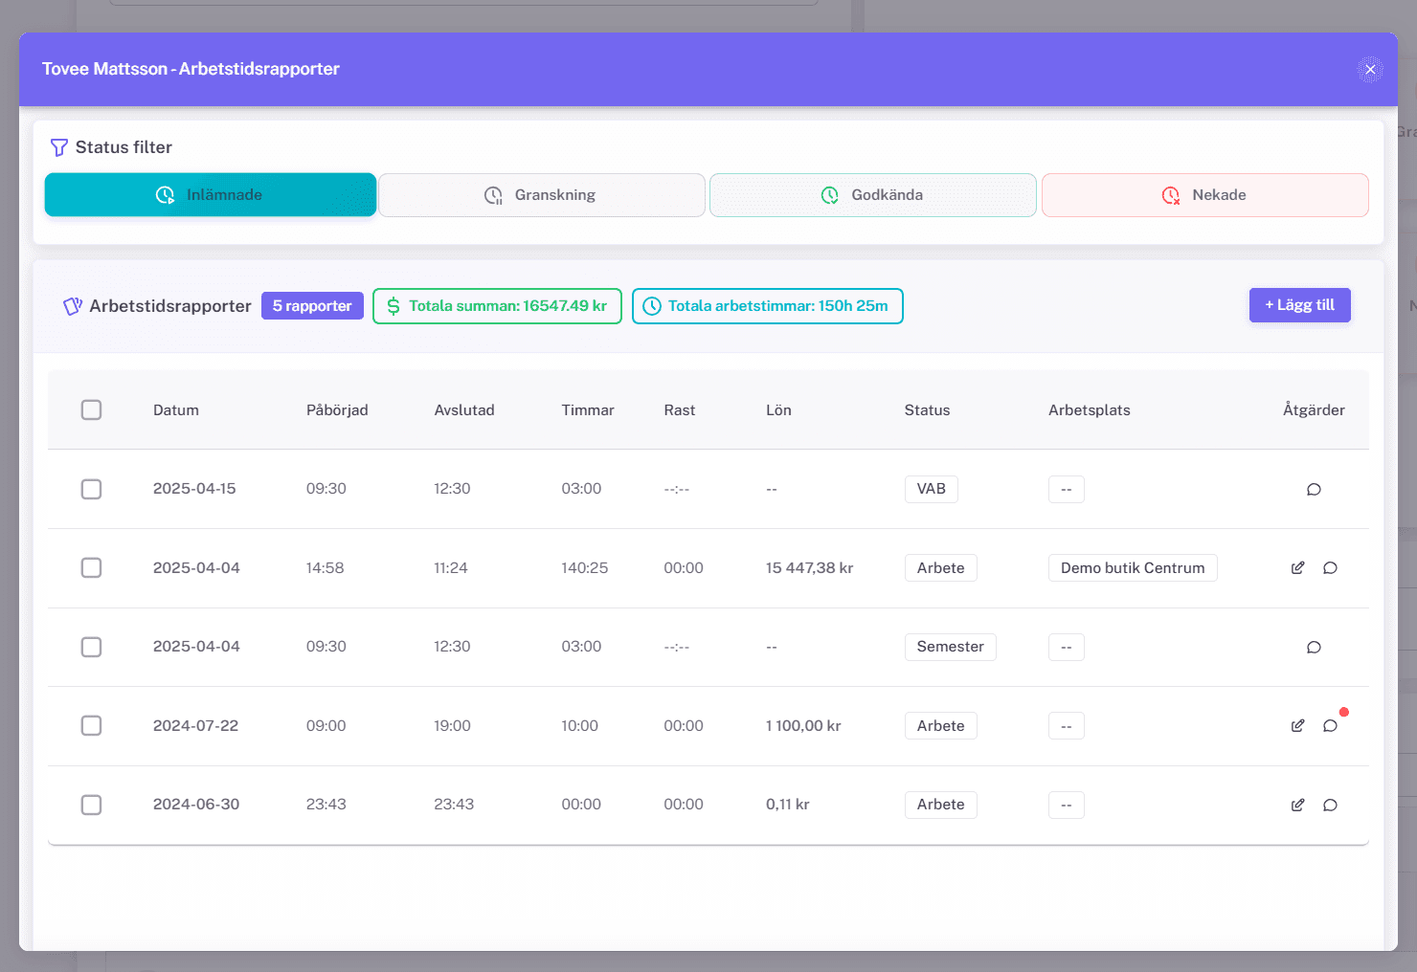Select checkbox for 2025-04-15 row
The height and width of the screenshot is (972, 1417).
(91, 489)
